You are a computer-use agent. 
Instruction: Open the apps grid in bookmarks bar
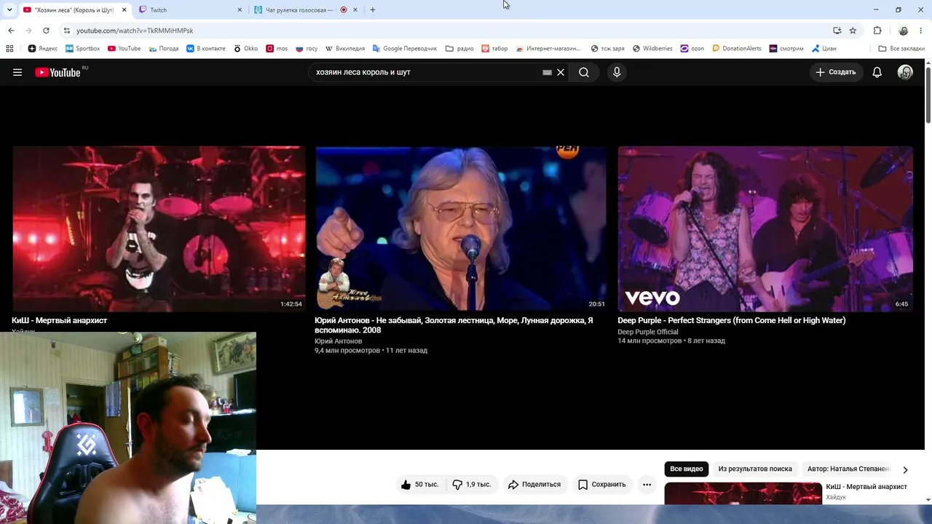[x=9, y=49]
